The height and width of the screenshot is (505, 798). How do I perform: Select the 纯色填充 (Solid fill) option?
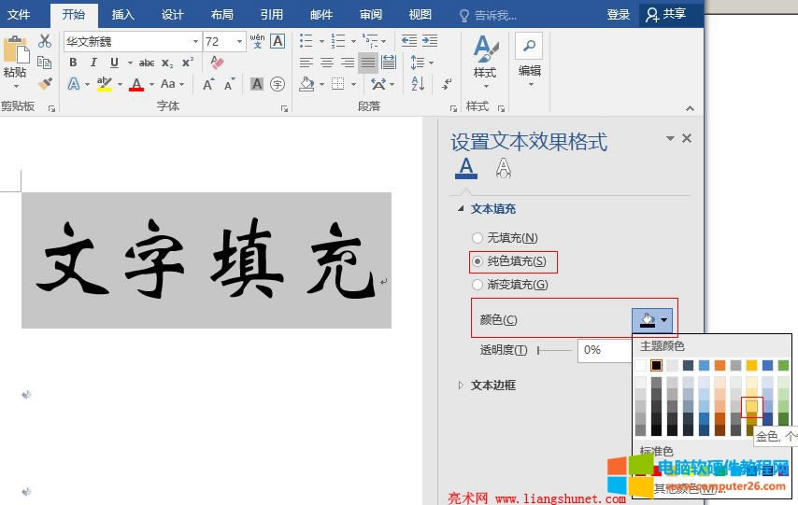(x=478, y=261)
